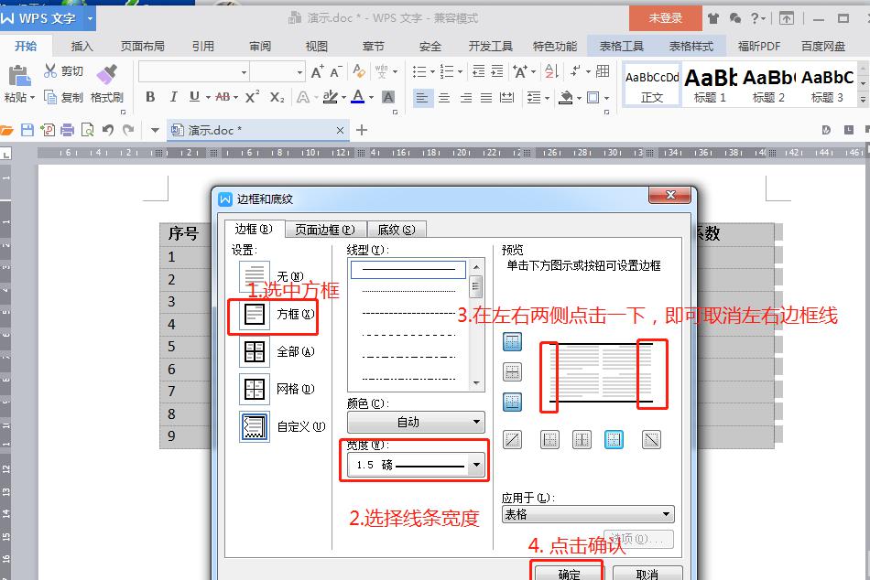Click the increase indent icon
Viewport: 870px width, 580px height.
pyautogui.click(x=497, y=71)
